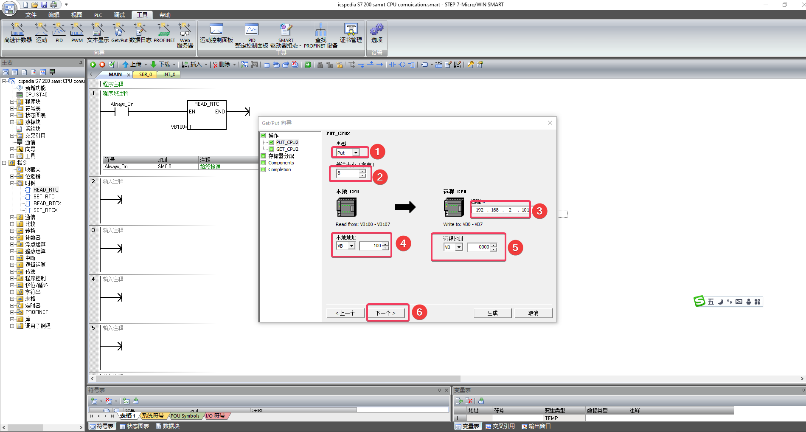Increase local address offset spinner
Screen dimensions: 806x432
coord(385,244)
